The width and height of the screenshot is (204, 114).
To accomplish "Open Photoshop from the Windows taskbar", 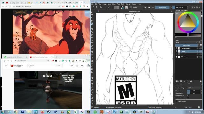I will pos(23,112).
